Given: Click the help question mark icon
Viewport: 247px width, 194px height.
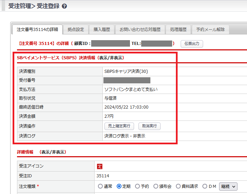Looking at the screenshot, I should (x=65, y=6).
